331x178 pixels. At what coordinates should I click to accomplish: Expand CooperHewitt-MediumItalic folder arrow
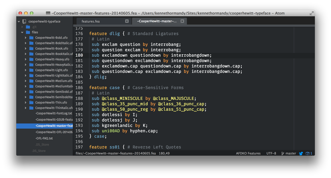[x=26, y=86]
